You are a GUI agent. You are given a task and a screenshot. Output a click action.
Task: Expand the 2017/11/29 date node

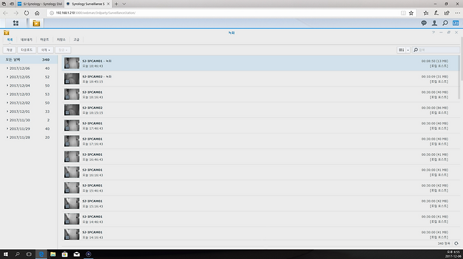point(7,129)
